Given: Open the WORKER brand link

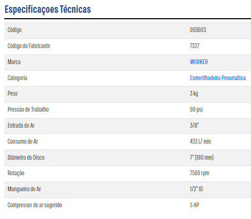Looking at the screenshot, I should [199, 62].
